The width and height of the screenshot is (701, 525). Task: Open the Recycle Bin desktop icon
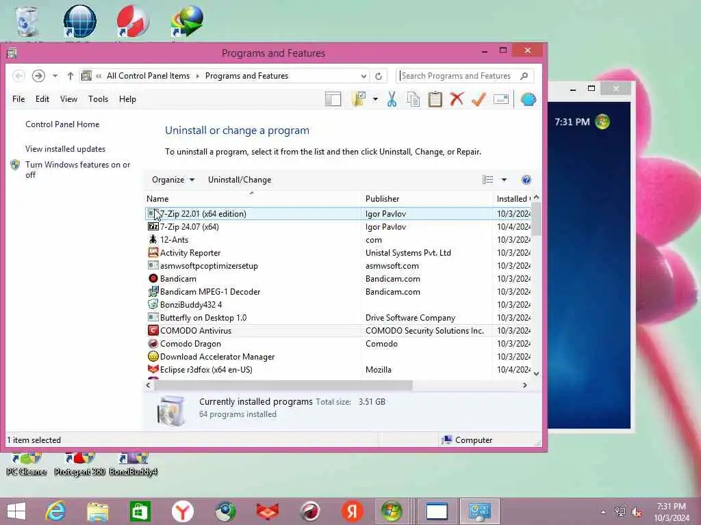click(x=26, y=22)
